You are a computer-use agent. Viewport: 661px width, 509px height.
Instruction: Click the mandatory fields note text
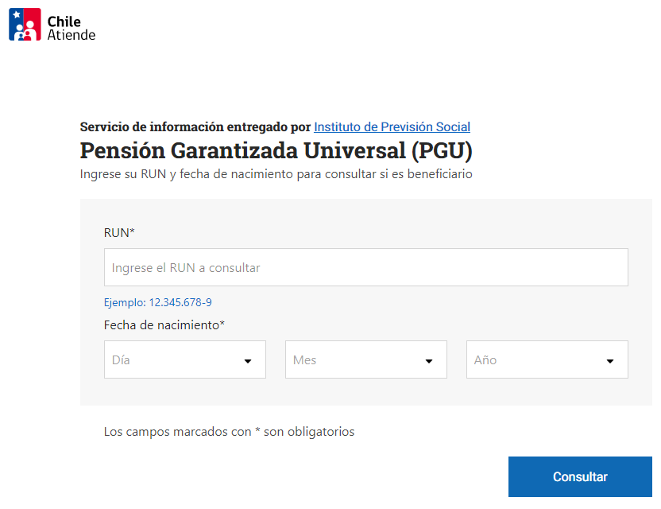coord(229,432)
